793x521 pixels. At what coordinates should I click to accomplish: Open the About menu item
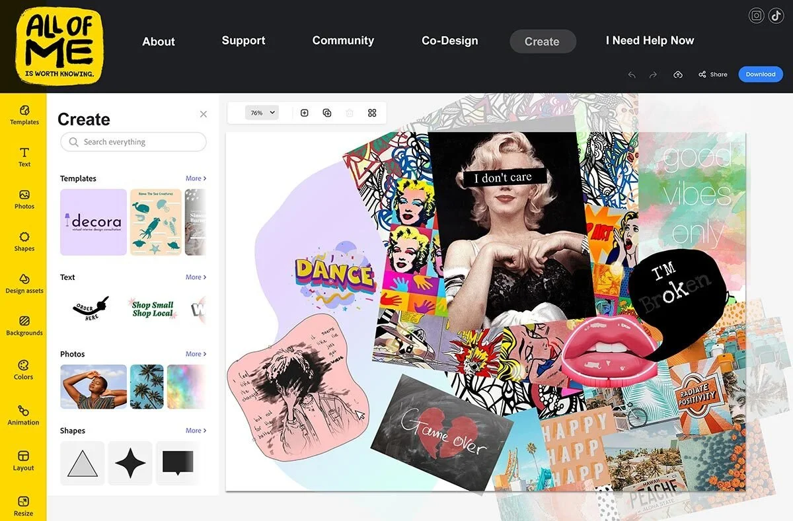(x=159, y=42)
